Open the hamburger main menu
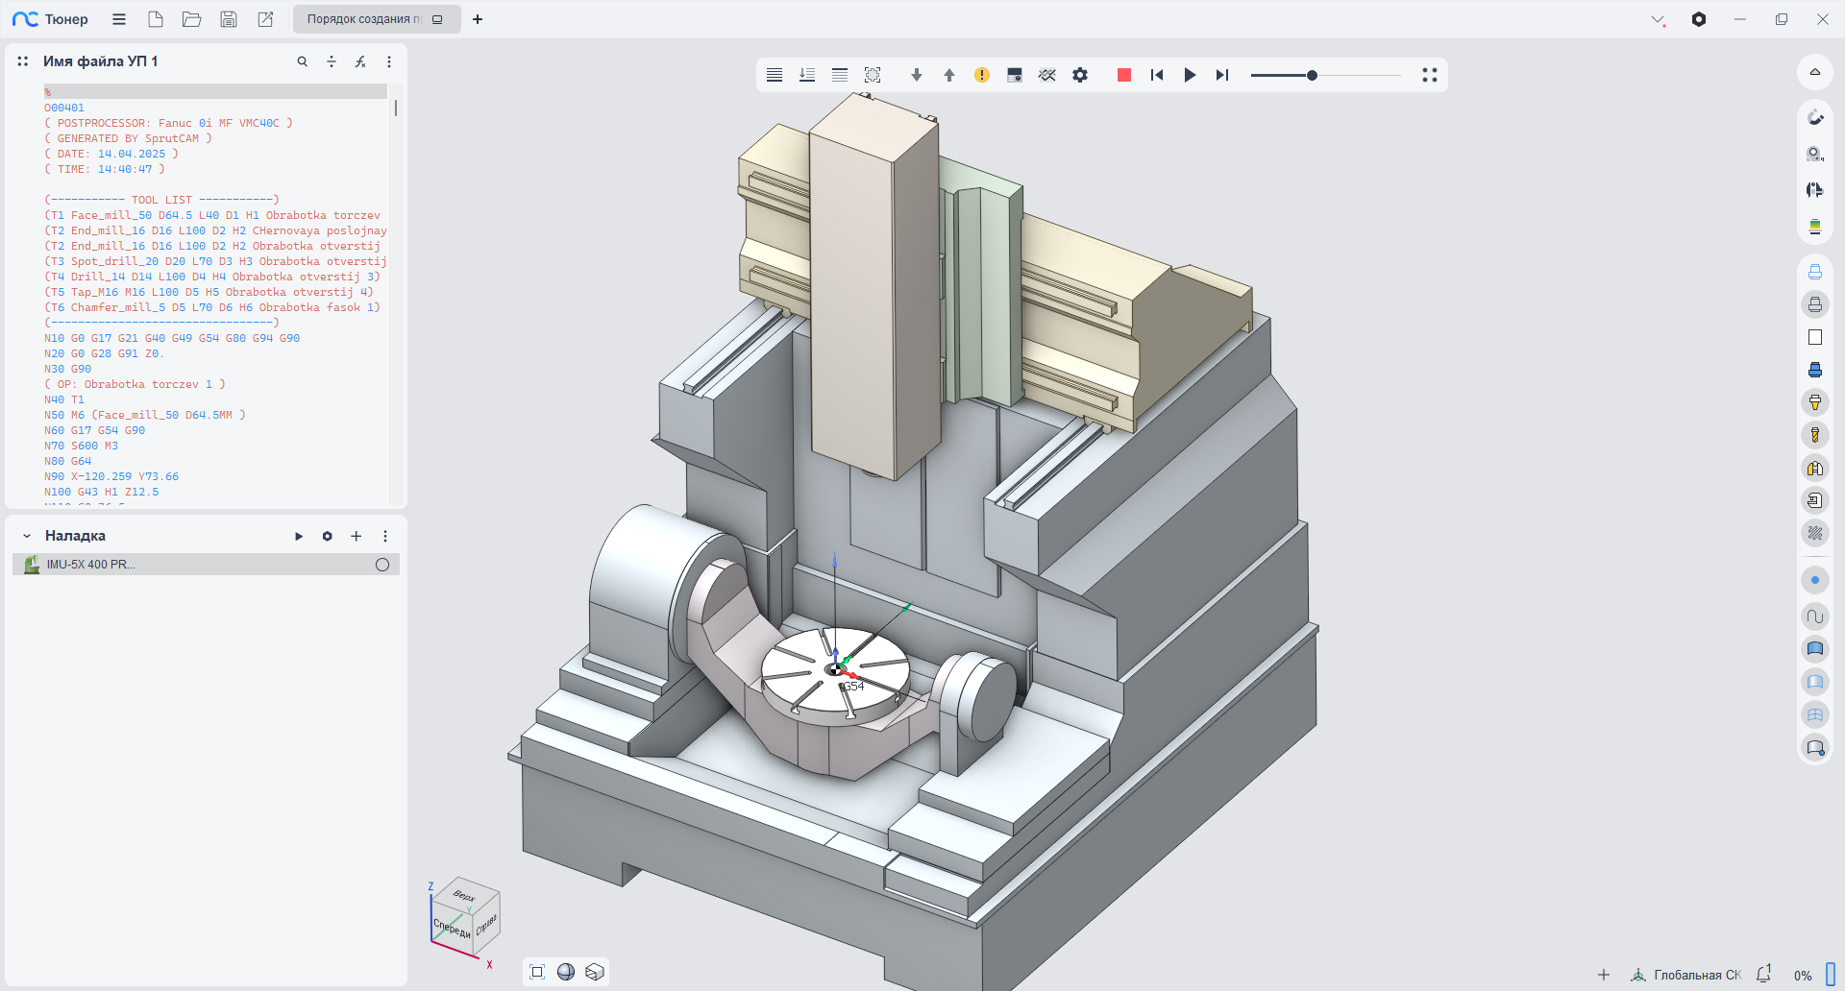The width and height of the screenshot is (1845, 991). point(119,19)
